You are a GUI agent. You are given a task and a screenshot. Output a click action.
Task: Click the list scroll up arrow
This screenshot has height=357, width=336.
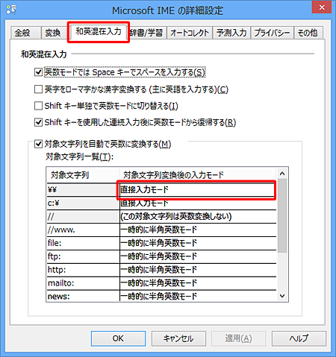(282, 174)
